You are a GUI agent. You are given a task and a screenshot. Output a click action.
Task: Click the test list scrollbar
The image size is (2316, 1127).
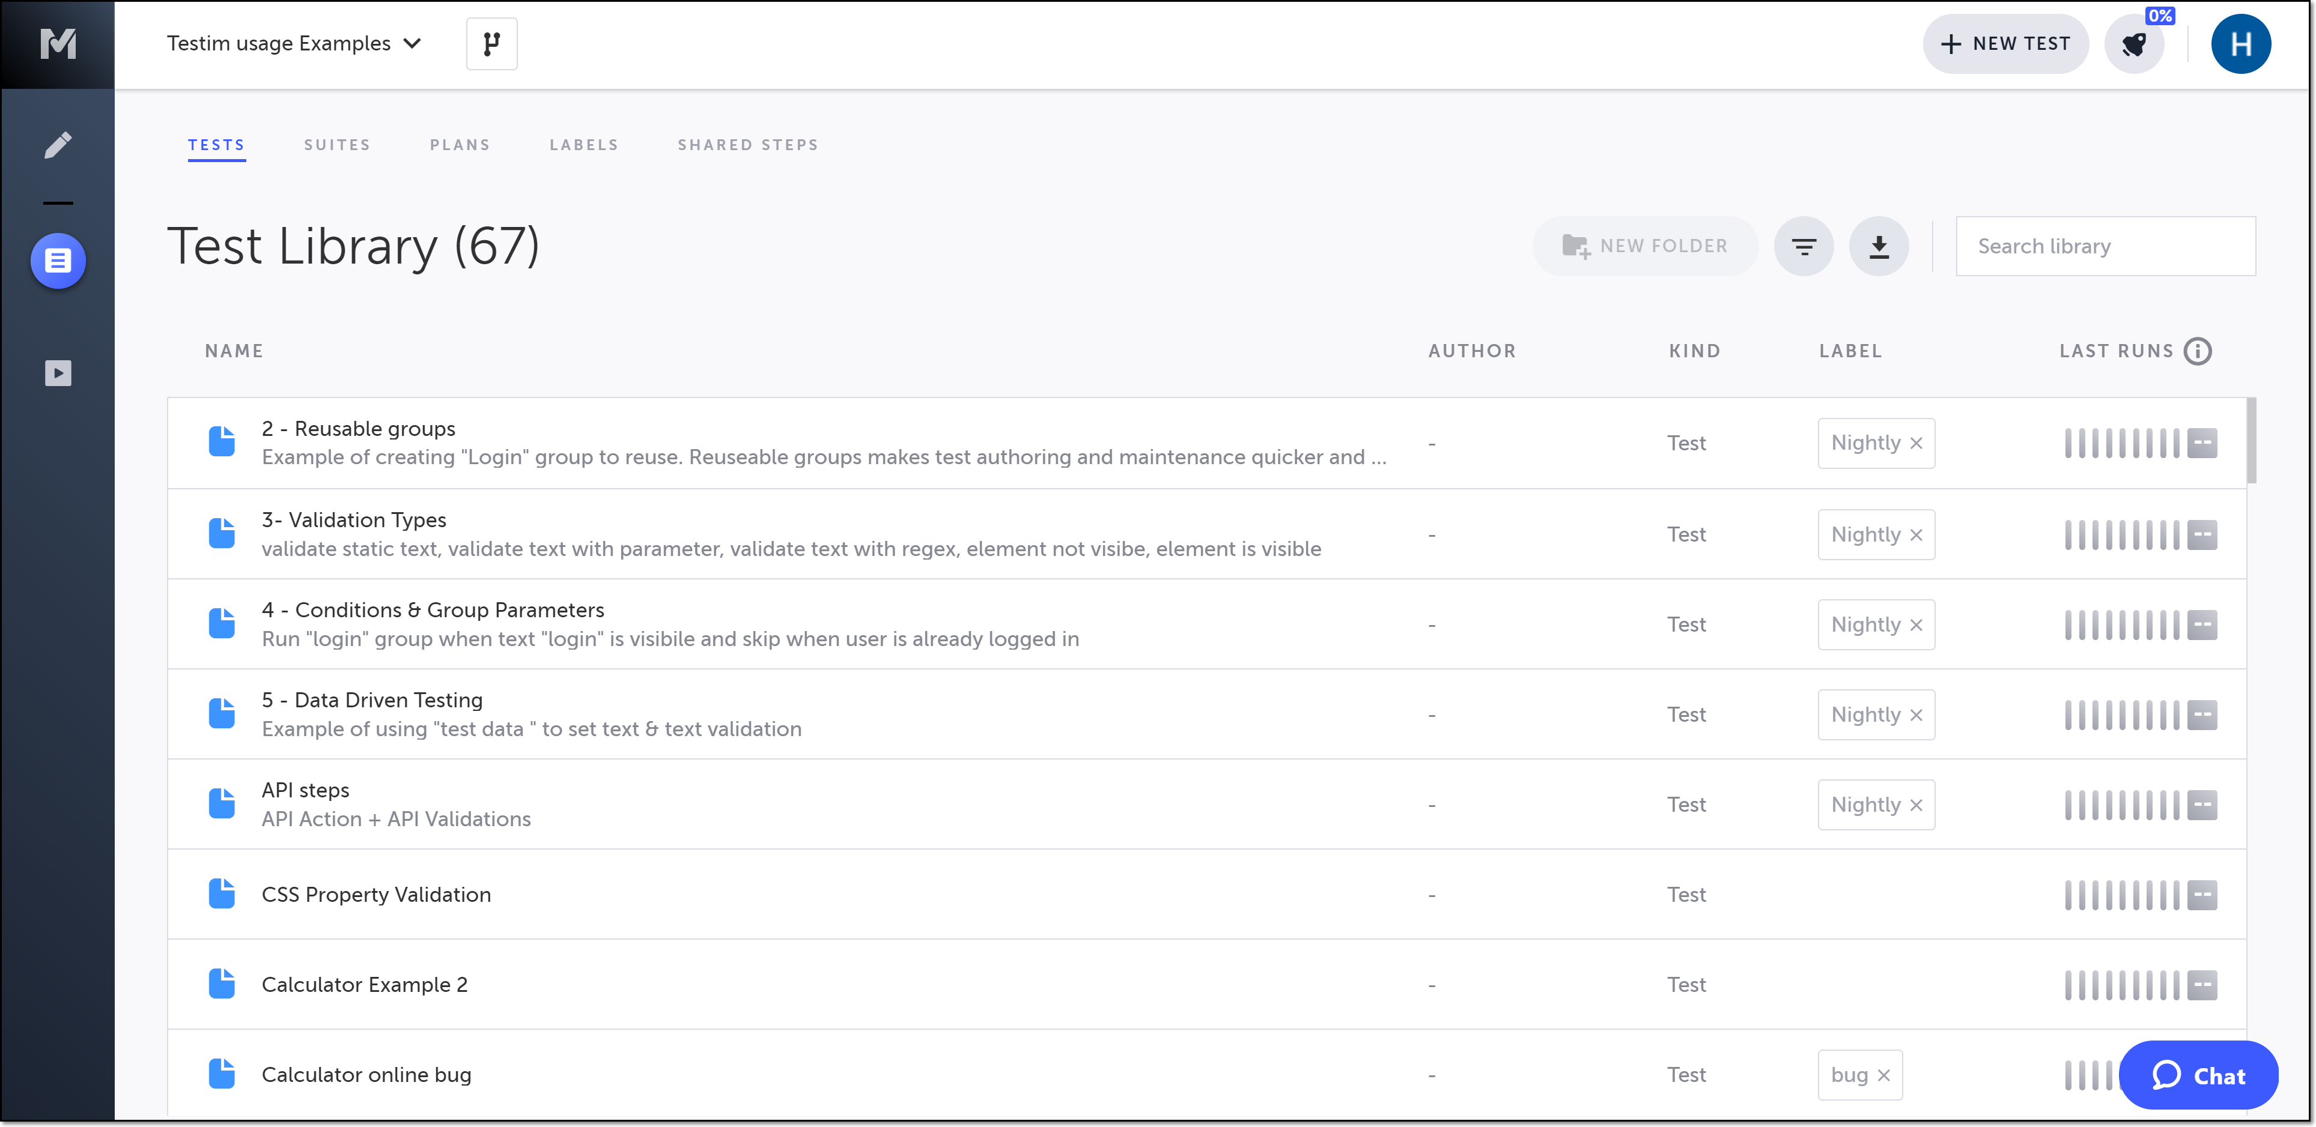pos(2251,440)
